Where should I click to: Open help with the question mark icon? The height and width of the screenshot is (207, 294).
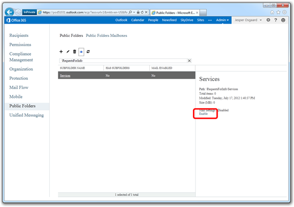276,20
